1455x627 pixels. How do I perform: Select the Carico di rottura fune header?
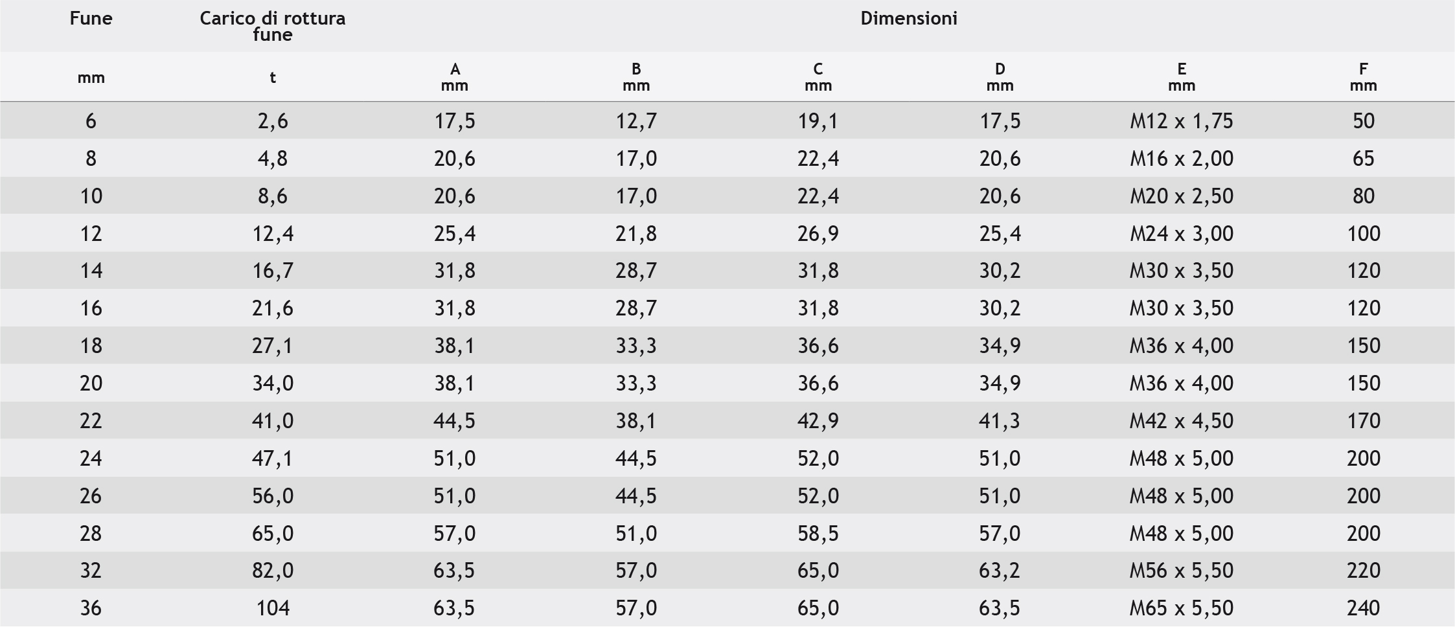click(272, 26)
